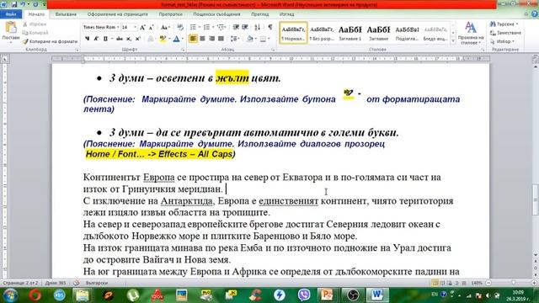Image resolution: width=539 pixels, height=303 pixels.
Task: Click Save in the Quick Access Toolbar
Action: tap(14, 4)
